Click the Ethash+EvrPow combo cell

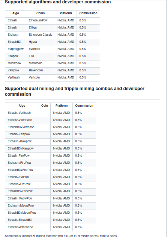(x=22, y=177)
